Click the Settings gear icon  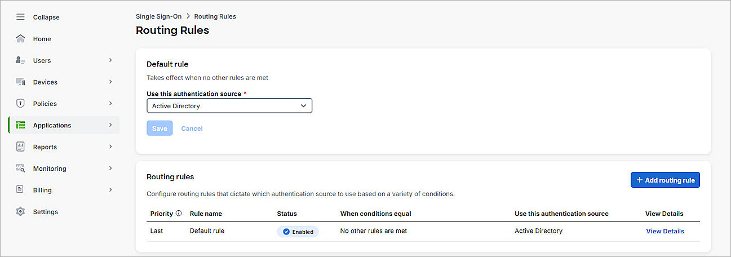coord(20,212)
